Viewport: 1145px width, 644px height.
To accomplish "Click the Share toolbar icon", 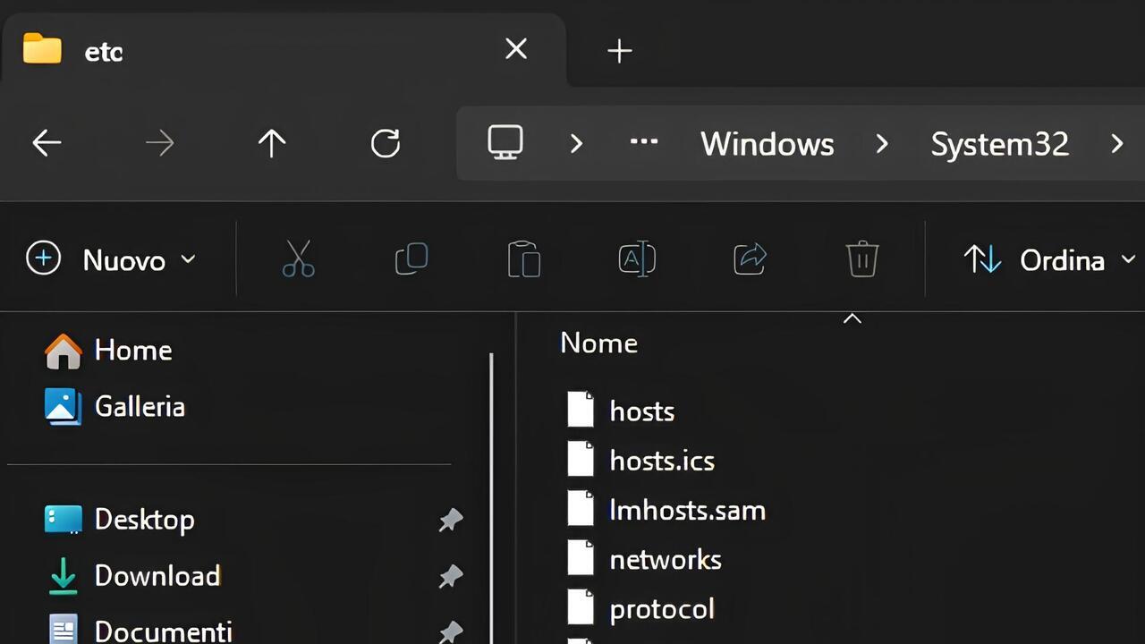I will tap(751, 259).
